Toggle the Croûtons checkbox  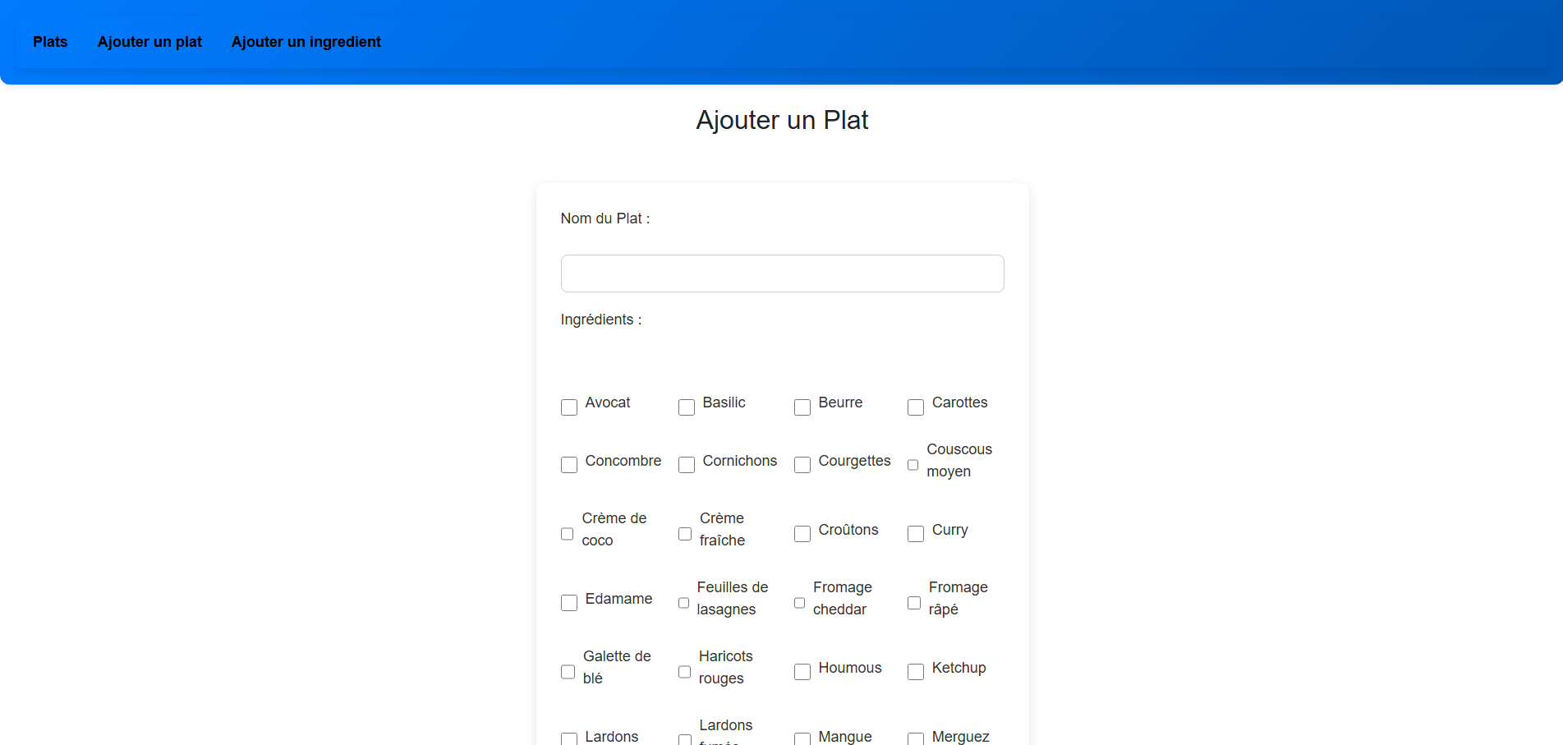coord(802,534)
